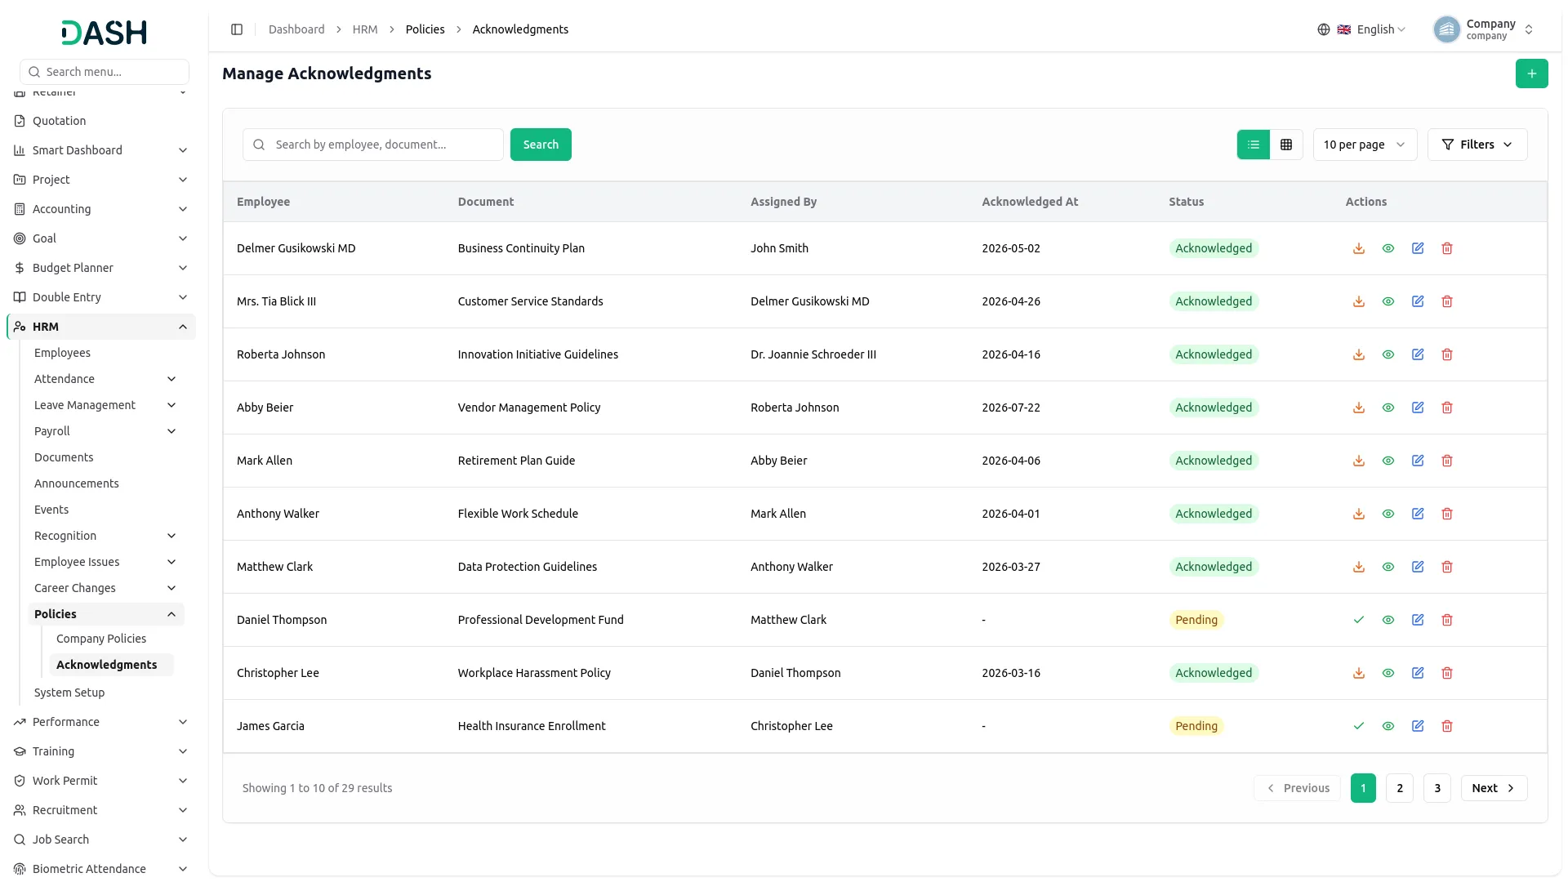Image resolution: width=1568 pixels, height=882 pixels.
Task: Toggle the sidebar panel icon
Action: point(237,29)
